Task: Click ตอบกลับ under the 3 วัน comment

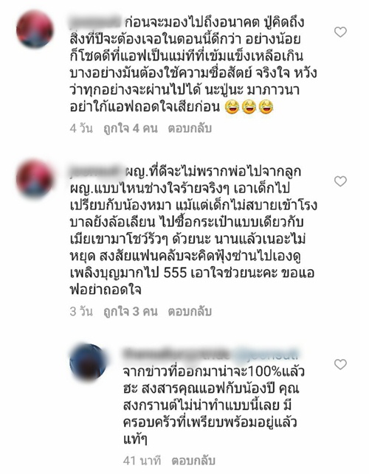Action: click(190, 311)
